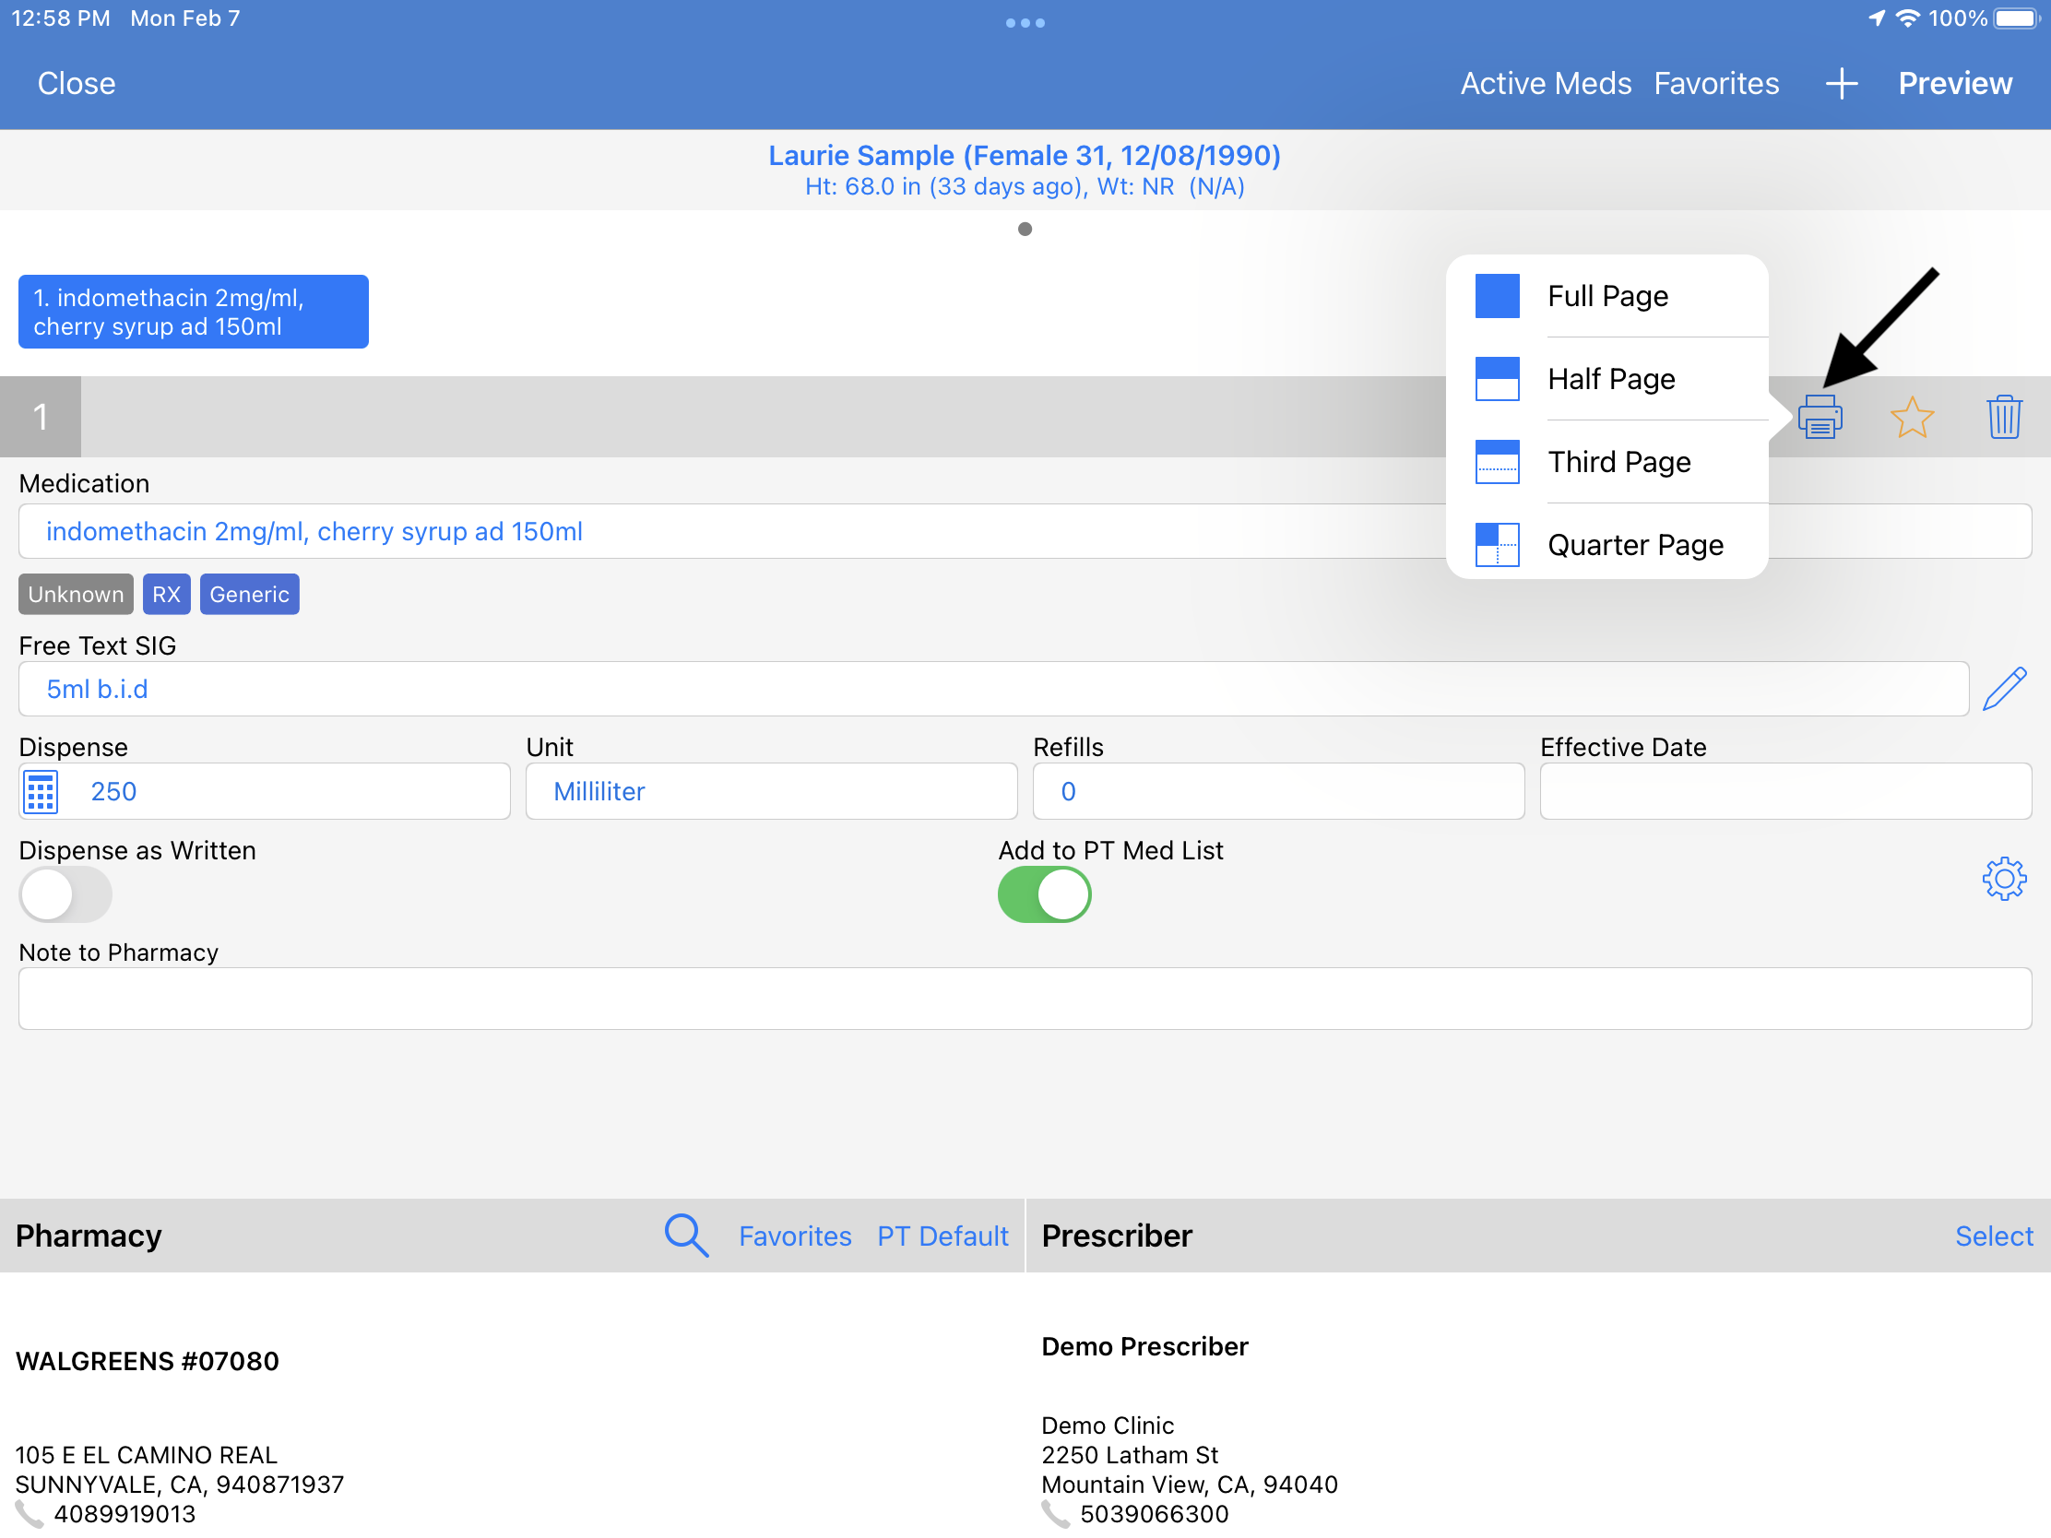Tap the item number 1 badge
Viewport: 2051px width, 1538px height.
(40, 416)
